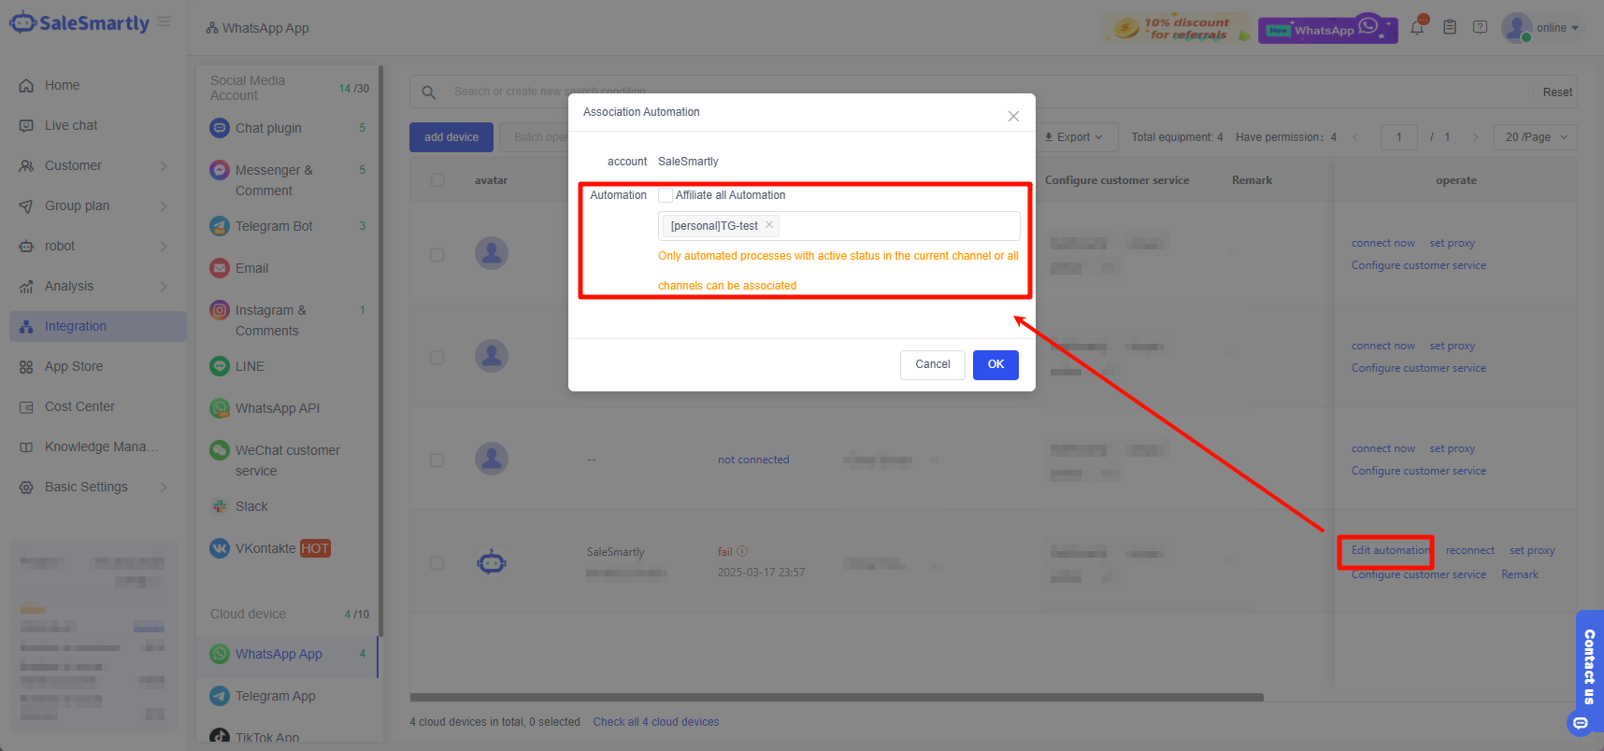Remove the [personal]TG-test tag
This screenshot has height=751, width=1604.
(769, 224)
